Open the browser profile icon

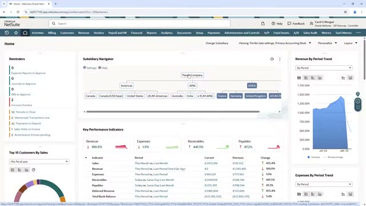355,12
